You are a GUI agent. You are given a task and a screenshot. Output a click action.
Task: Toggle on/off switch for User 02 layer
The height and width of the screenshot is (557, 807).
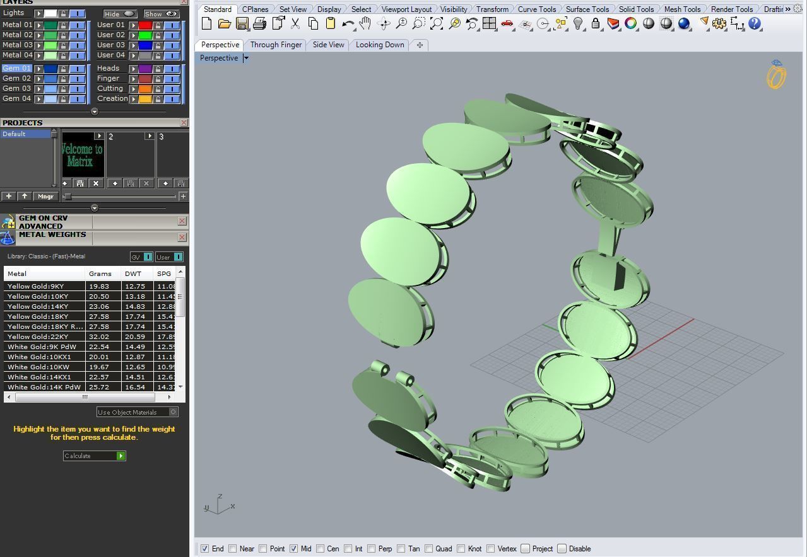point(172,35)
